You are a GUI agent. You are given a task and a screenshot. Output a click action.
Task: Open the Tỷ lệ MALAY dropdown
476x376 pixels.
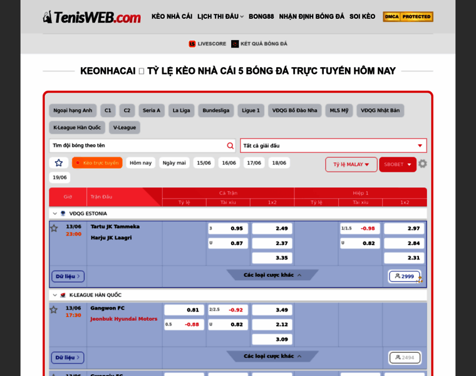(351, 164)
